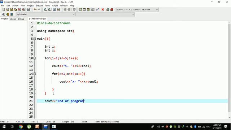The width and height of the screenshot is (231, 130).
Task: Click the cout "End of program" line
Action: [x=65, y=101]
